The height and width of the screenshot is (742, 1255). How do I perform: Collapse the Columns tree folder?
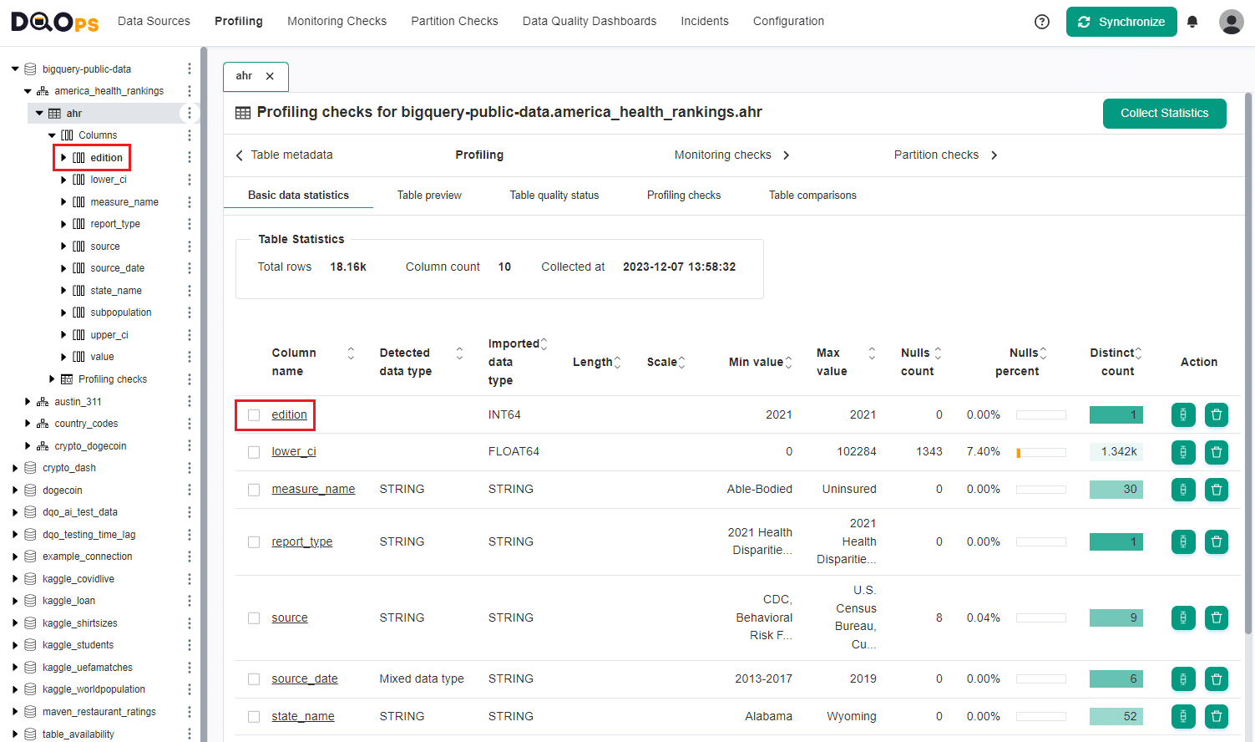click(x=52, y=135)
